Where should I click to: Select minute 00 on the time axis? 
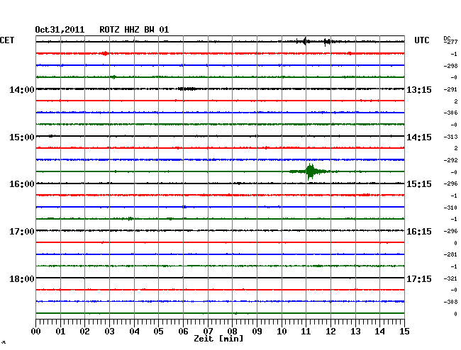tap(36, 332)
